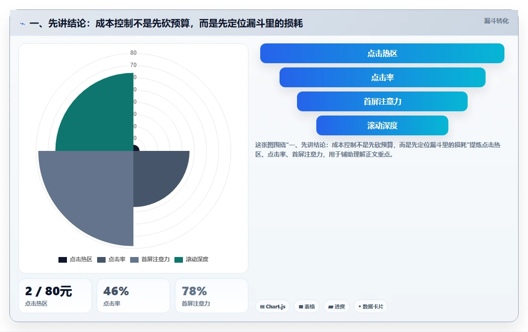Click the Chart.js tag
The image size is (528, 332).
point(272,307)
